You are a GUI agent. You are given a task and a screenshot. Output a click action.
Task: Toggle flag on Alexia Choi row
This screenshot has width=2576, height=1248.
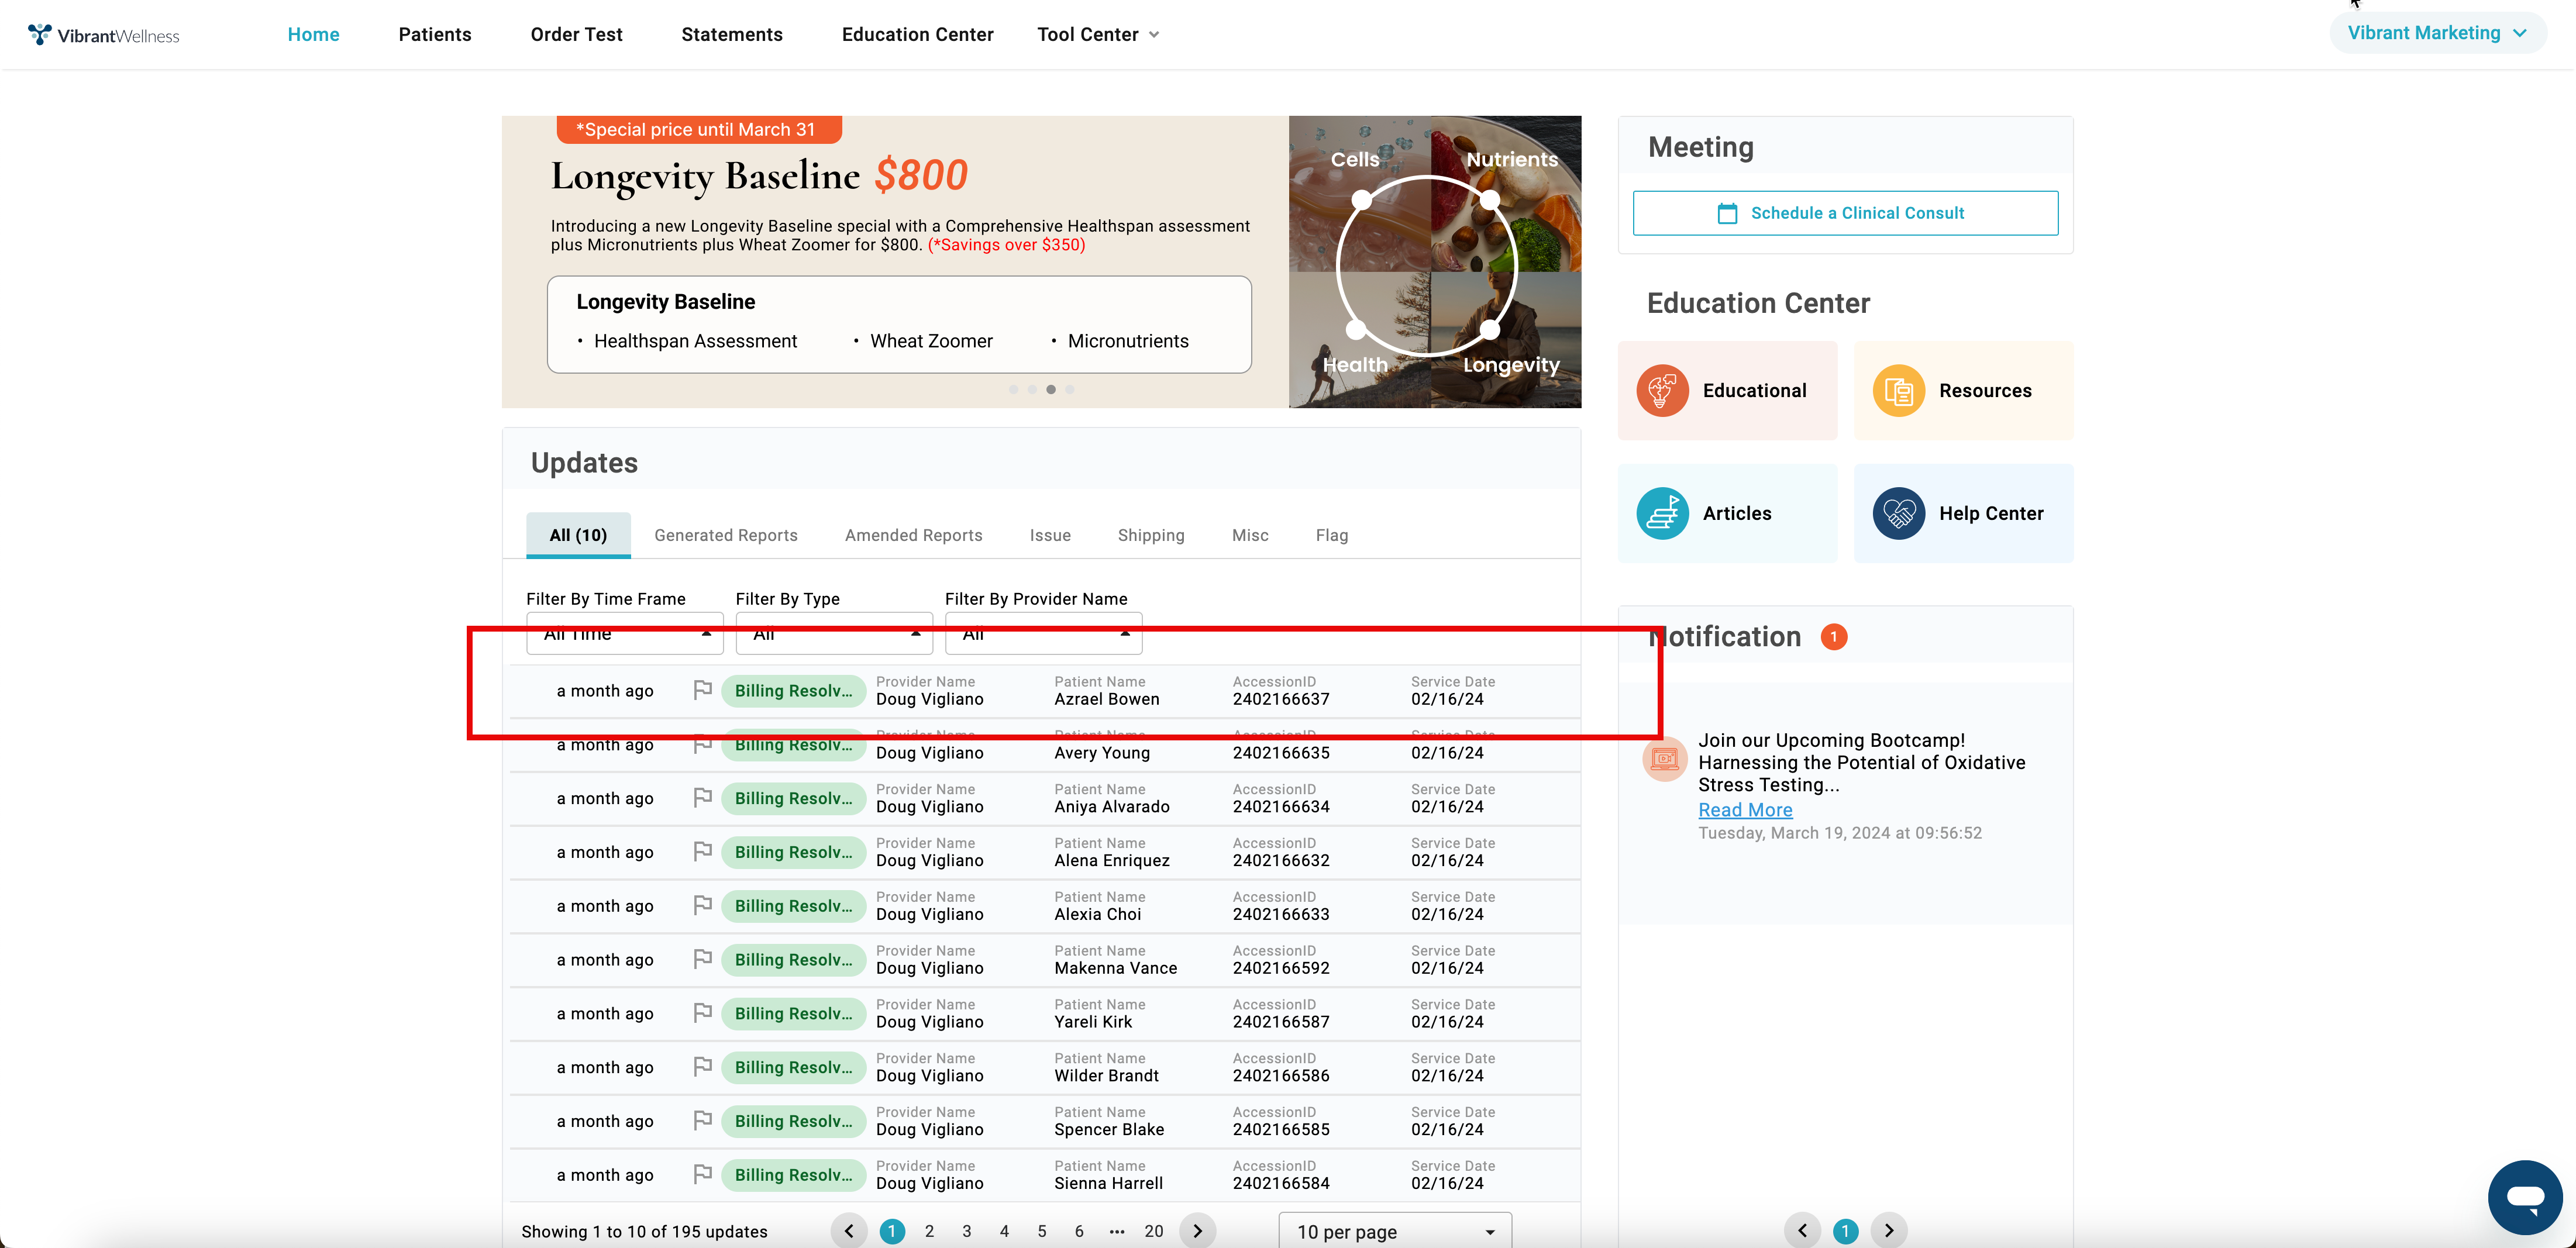702,905
